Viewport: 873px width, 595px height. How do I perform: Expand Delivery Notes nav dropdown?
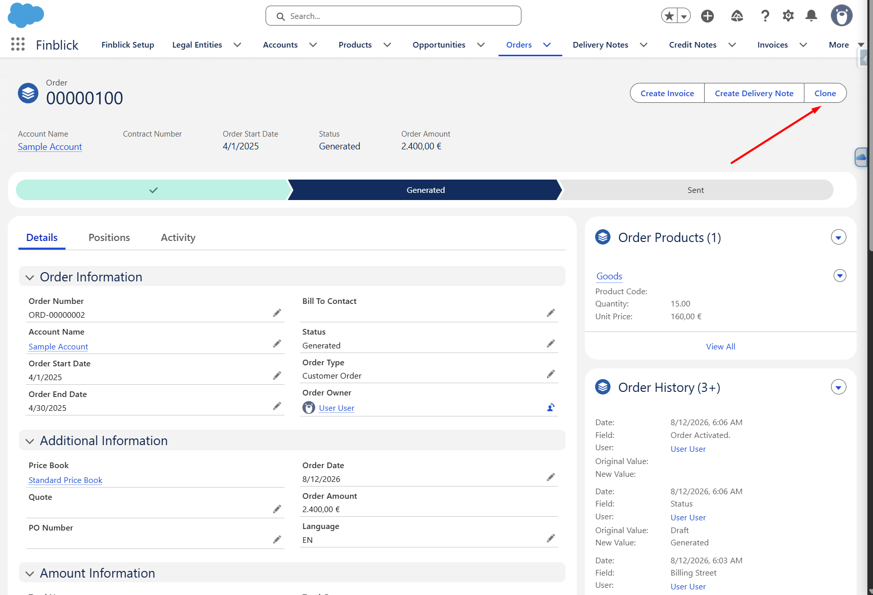pos(644,45)
